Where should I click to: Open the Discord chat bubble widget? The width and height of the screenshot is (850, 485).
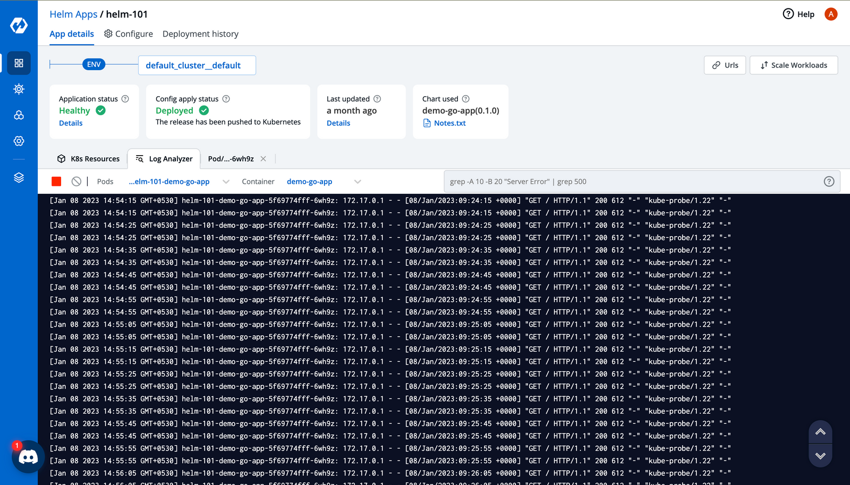(28, 457)
